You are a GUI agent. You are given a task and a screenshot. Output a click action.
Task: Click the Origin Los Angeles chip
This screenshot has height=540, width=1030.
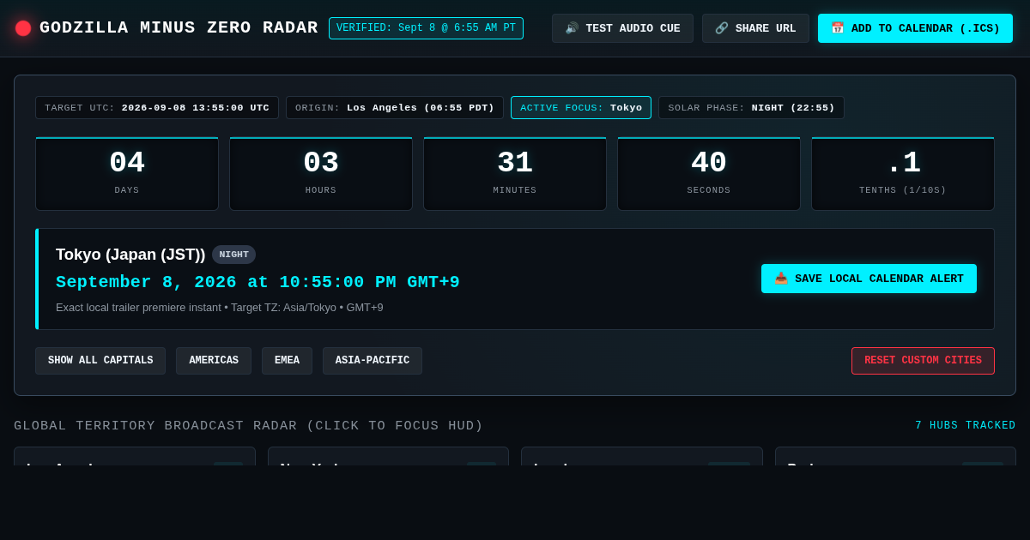click(x=395, y=108)
